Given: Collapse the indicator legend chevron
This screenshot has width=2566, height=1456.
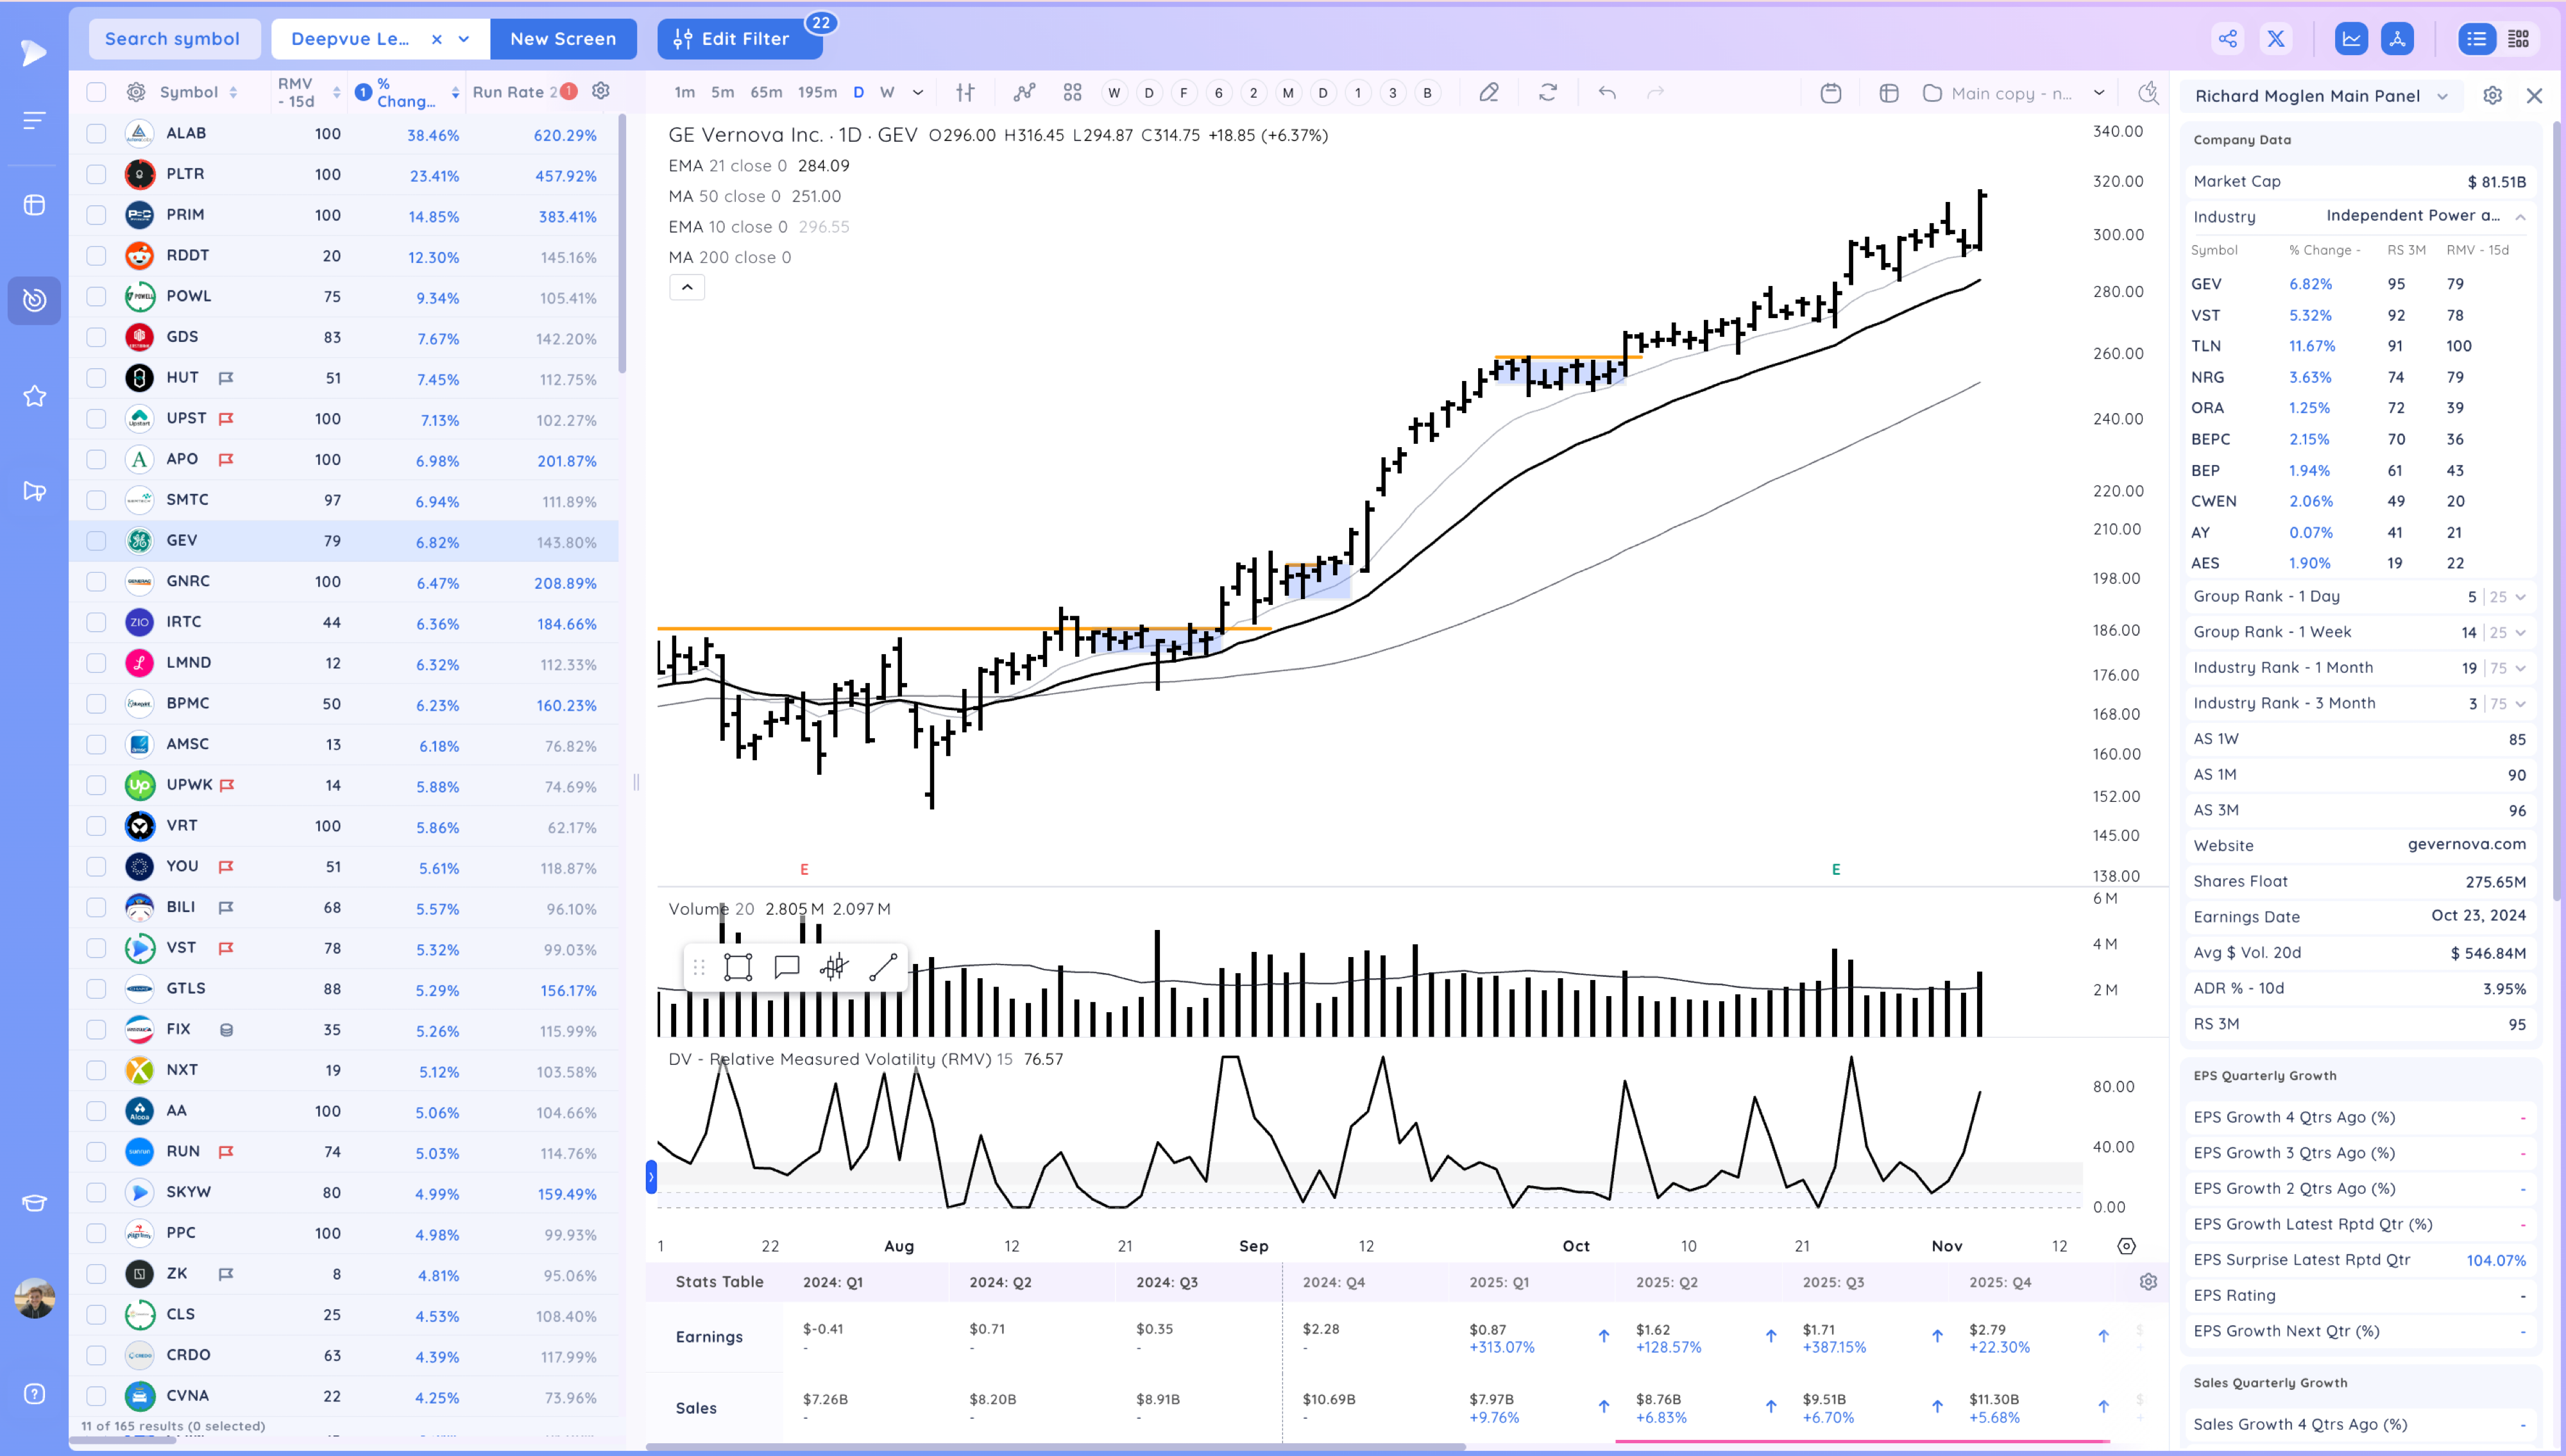Looking at the screenshot, I should (687, 288).
